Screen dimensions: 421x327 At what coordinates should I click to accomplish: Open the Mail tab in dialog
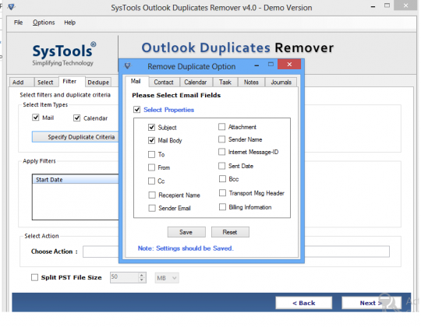coord(136,81)
